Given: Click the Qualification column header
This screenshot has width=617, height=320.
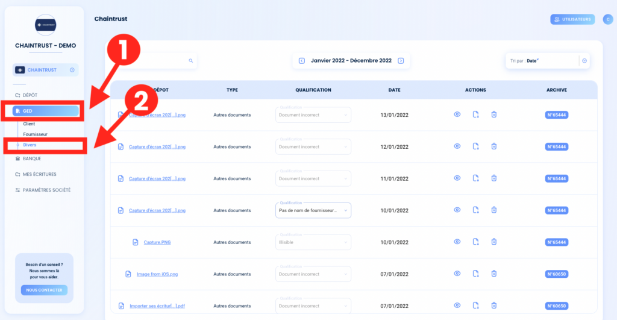Looking at the screenshot, I should [x=313, y=90].
